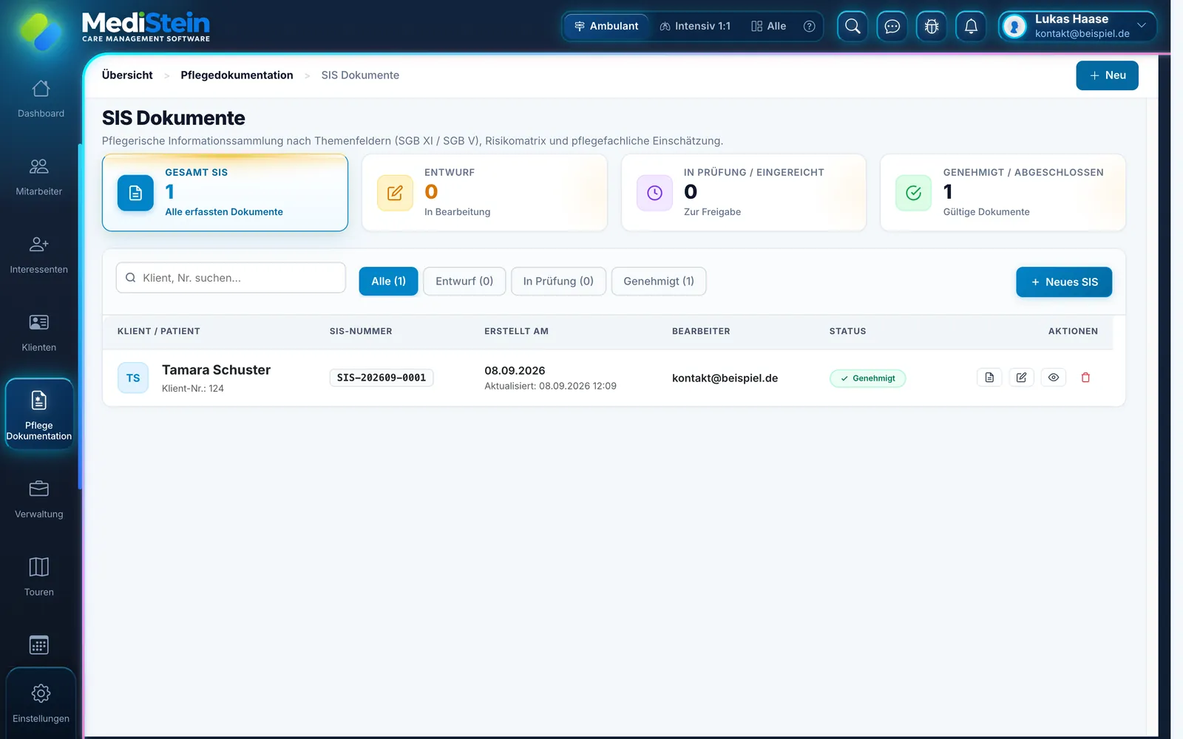This screenshot has width=1183, height=739.
Task: Click the Neu button by the breadcrumb
Action: point(1107,75)
